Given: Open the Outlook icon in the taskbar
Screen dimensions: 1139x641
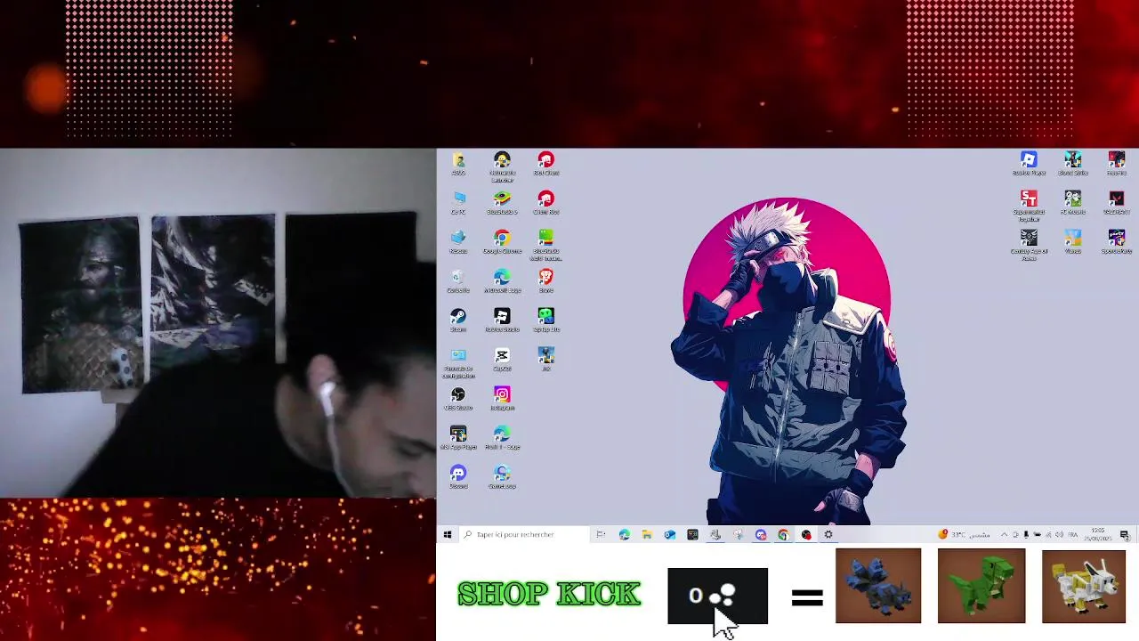Looking at the screenshot, I should point(669,534).
